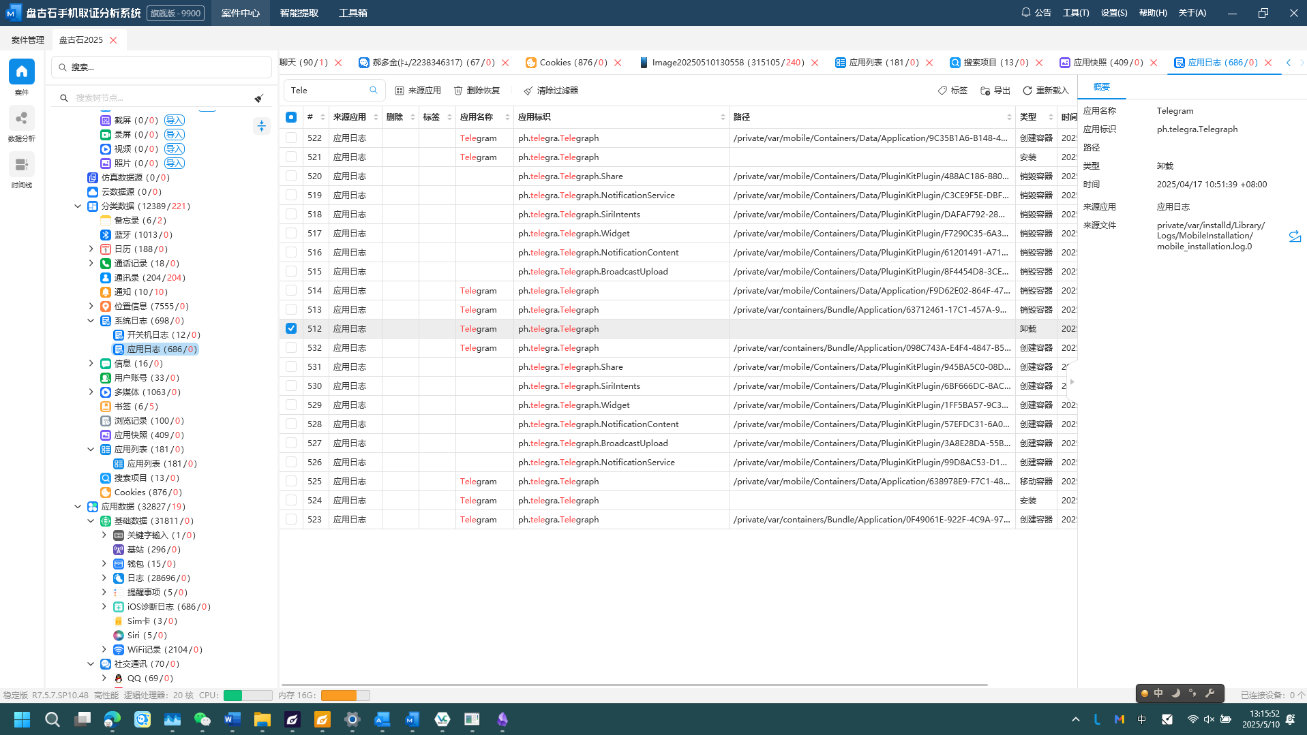Expand the 位置信息 tree node
The height and width of the screenshot is (735, 1307).
tap(91, 307)
